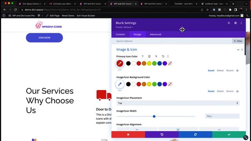Open color palette settings for Background Color
Image resolution: width=251 pixels, height=141 pixels.
(x=237, y=91)
